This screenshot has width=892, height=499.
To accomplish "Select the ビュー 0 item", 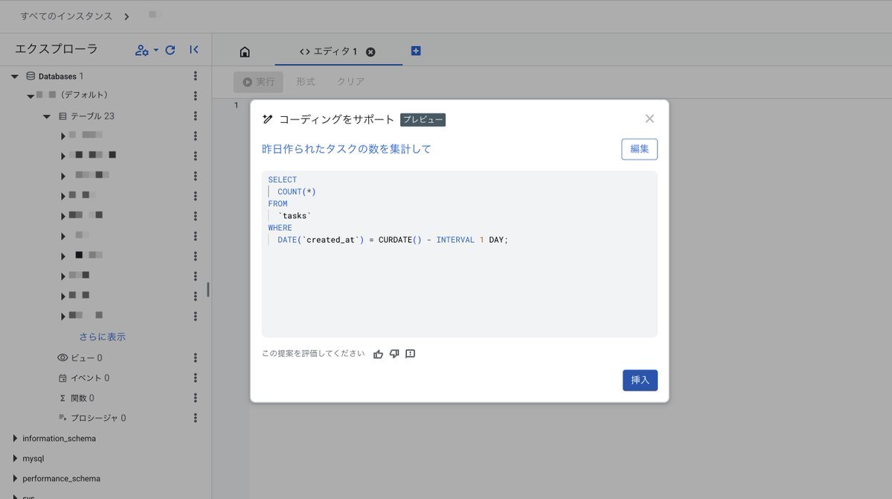I will coord(86,357).
